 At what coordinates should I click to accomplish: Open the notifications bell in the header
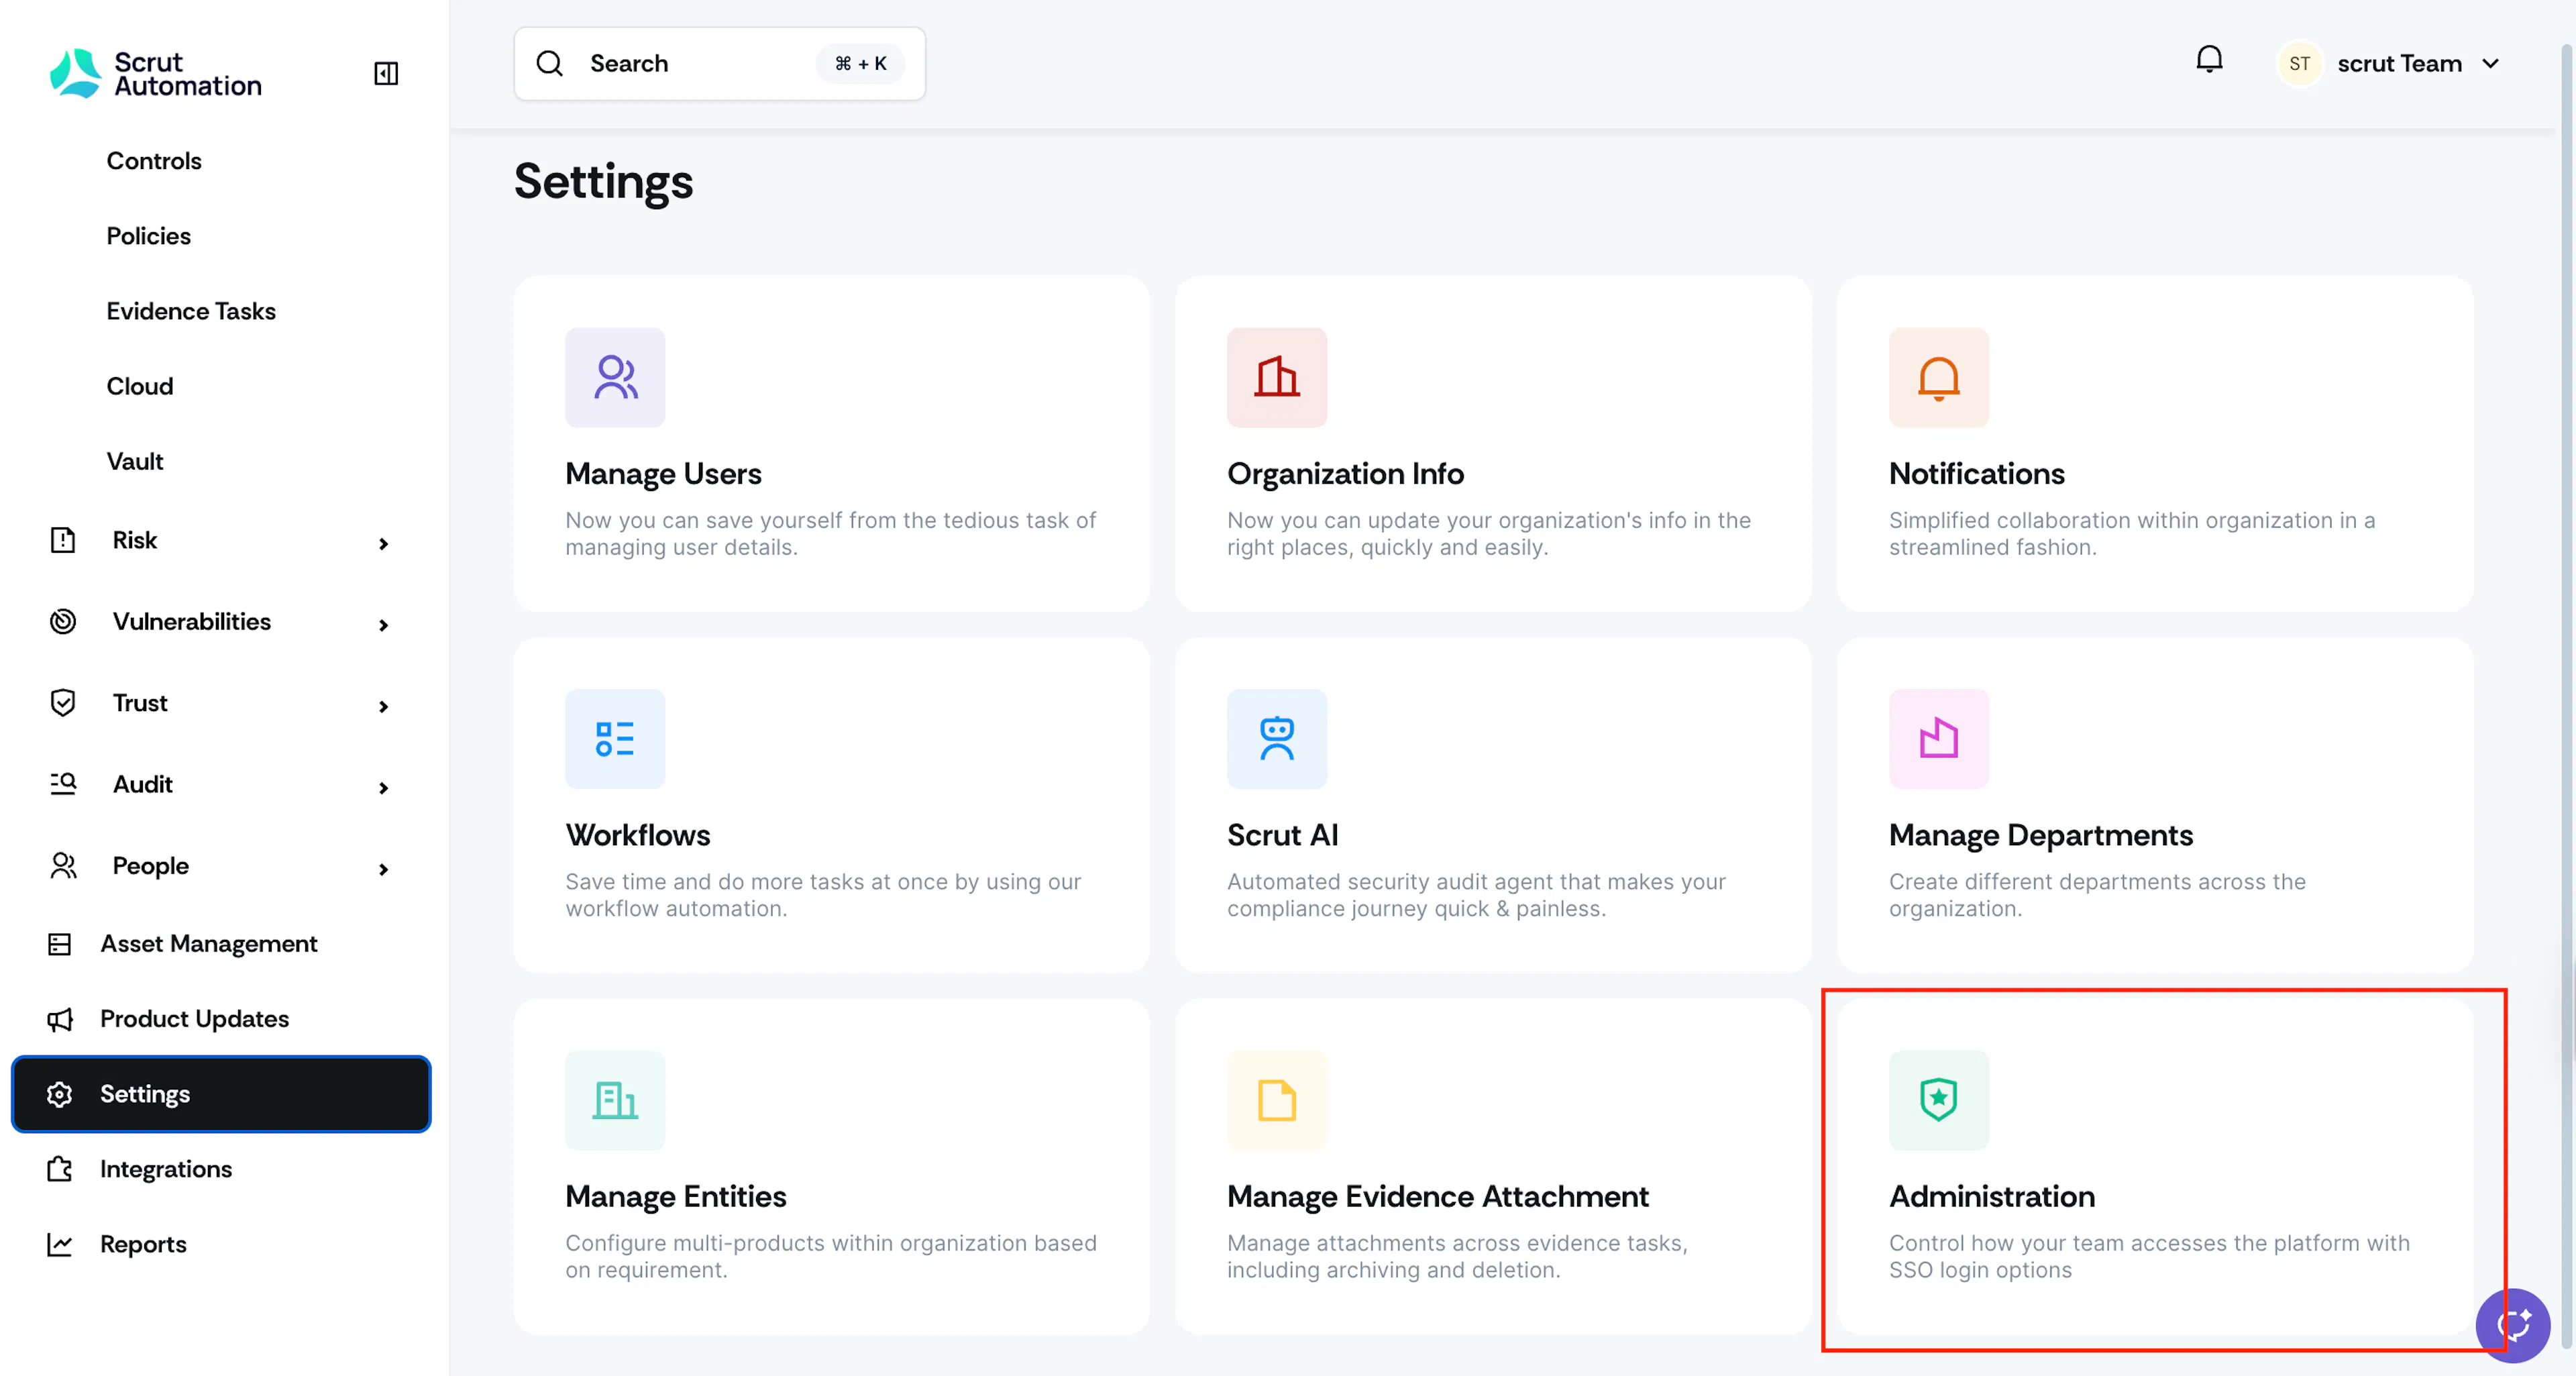(x=2209, y=60)
